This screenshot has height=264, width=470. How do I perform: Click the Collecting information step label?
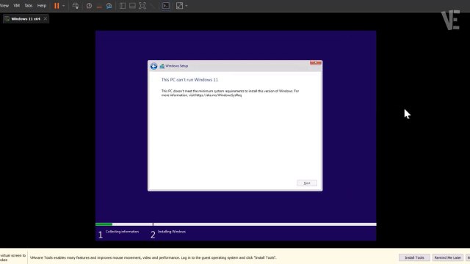tap(123, 232)
